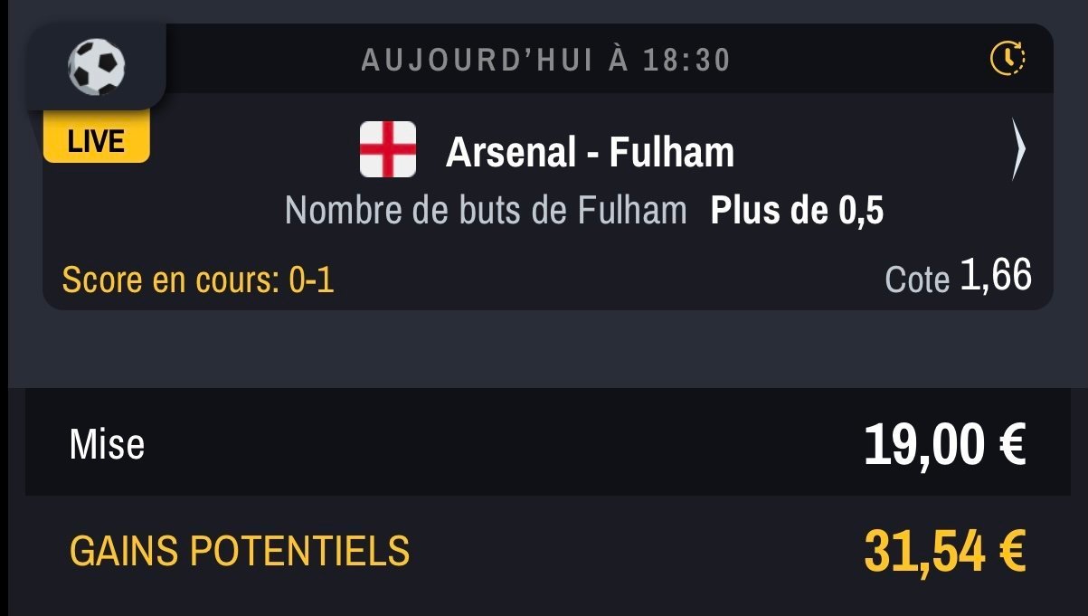Tap the Cote label beside the odds

tap(917, 280)
